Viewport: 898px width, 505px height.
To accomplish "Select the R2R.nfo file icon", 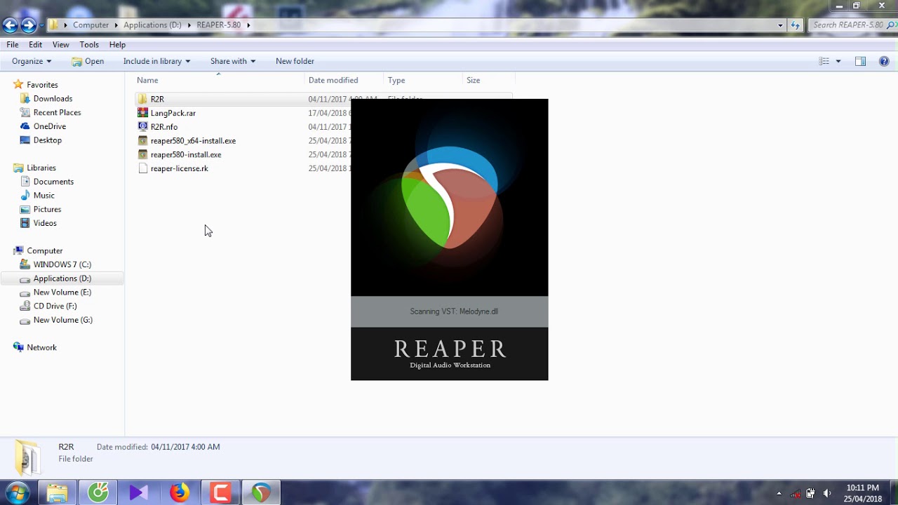I will pyautogui.click(x=142, y=127).
